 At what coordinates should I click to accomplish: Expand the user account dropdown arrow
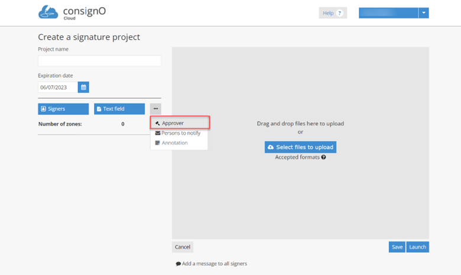pos(423,13)
